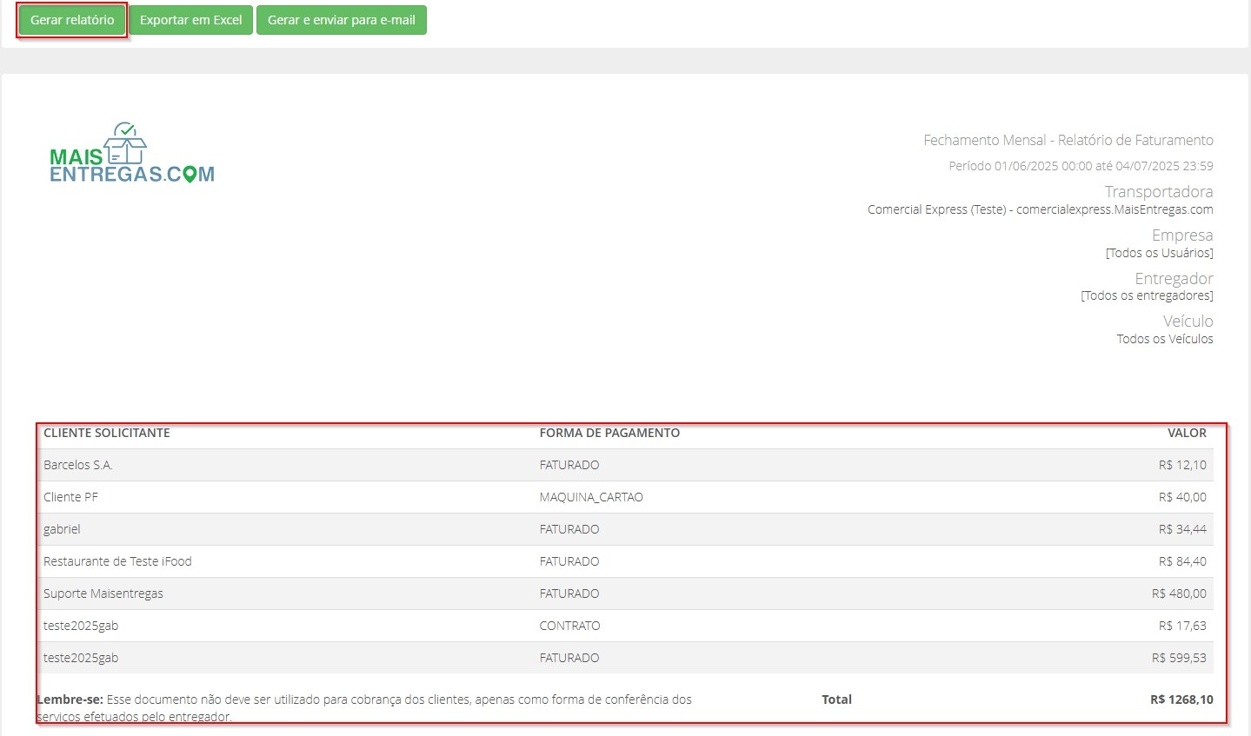Click the R$ 599,53 value cell
The image size is (1251, 736).
coord(1179,658)
